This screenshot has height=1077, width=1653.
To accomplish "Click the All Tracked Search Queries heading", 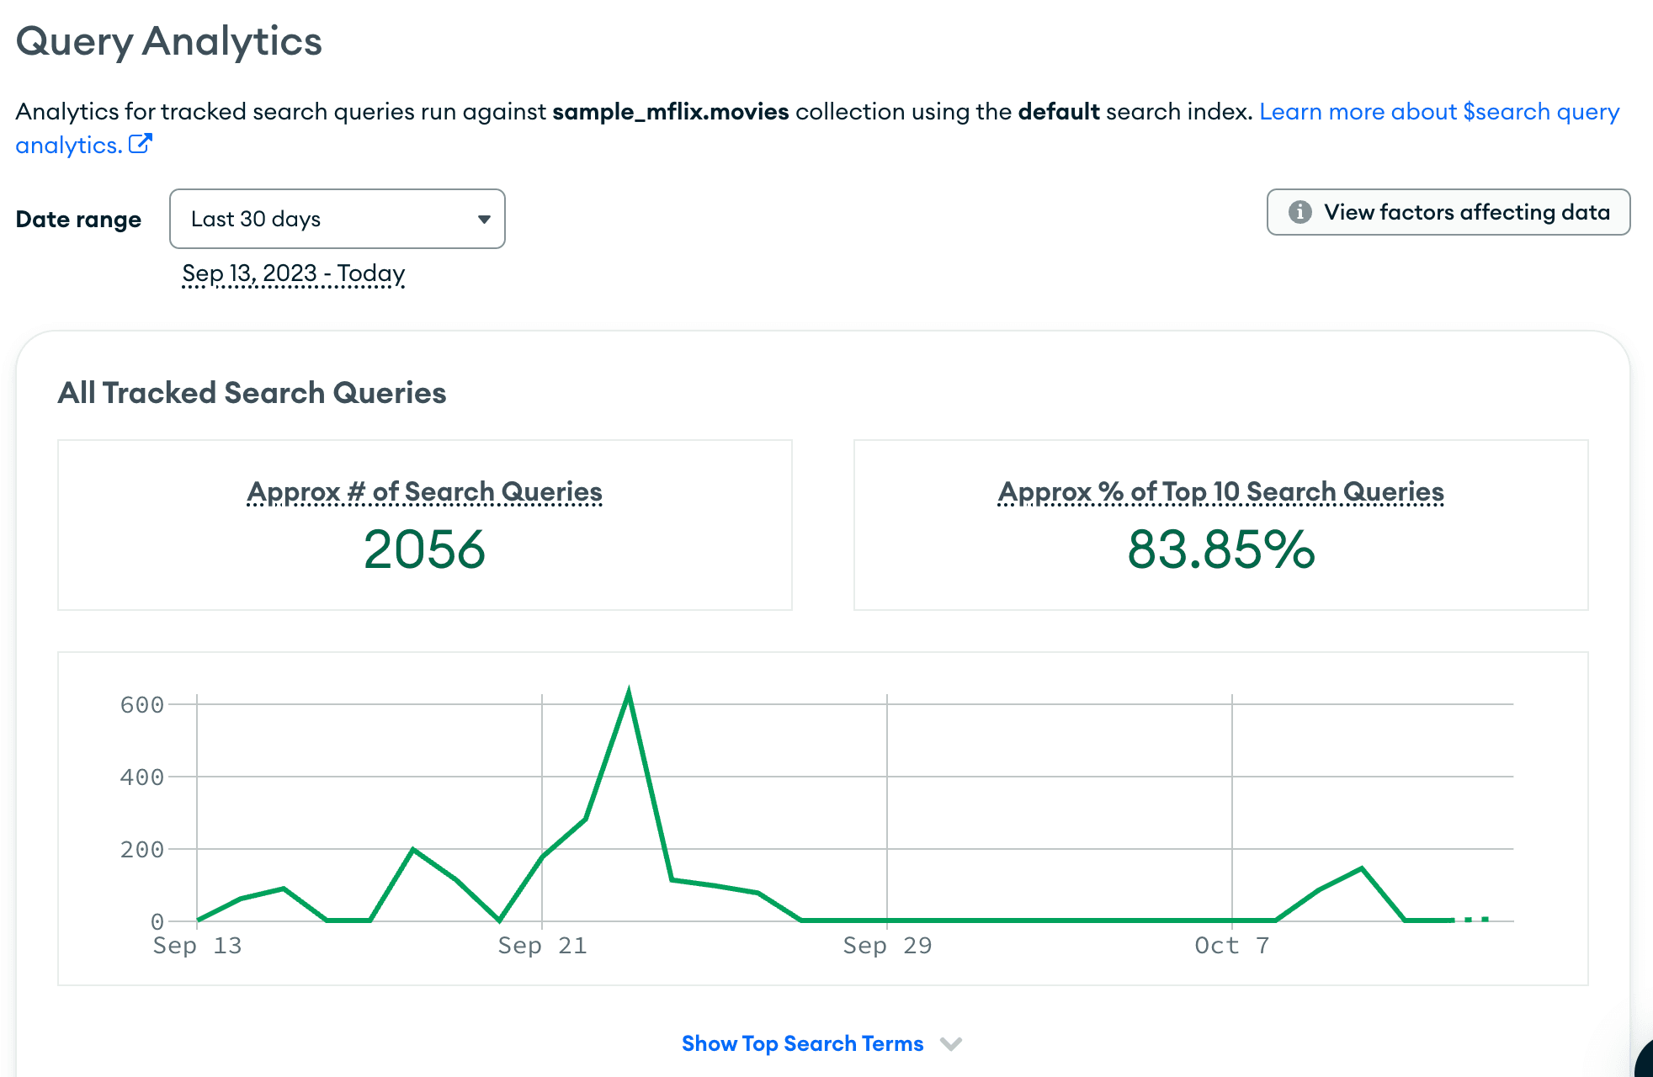I will pos(252,393).
